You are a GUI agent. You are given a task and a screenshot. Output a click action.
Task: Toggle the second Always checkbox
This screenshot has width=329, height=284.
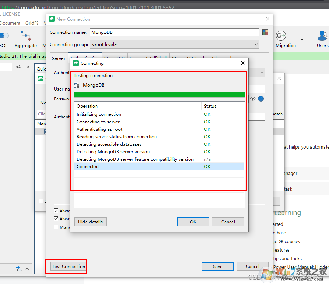(x=56, y=218)
